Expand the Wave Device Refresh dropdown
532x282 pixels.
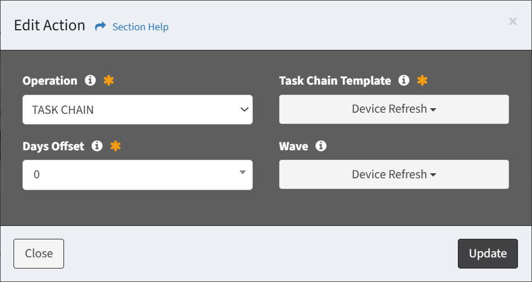point(394,174)
